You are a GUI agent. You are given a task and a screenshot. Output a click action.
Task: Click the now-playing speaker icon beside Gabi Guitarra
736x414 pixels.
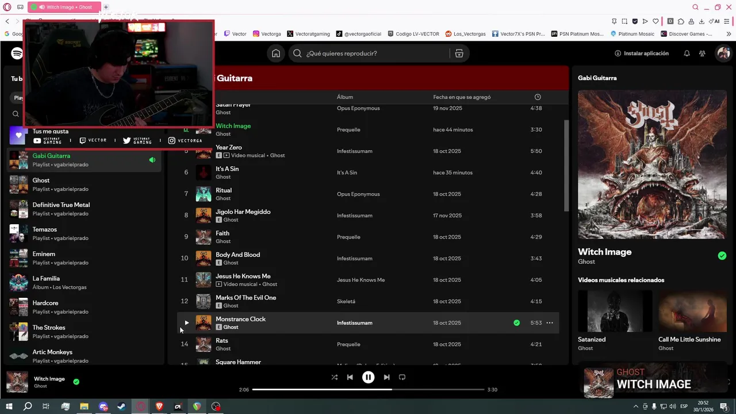[152, 160]
